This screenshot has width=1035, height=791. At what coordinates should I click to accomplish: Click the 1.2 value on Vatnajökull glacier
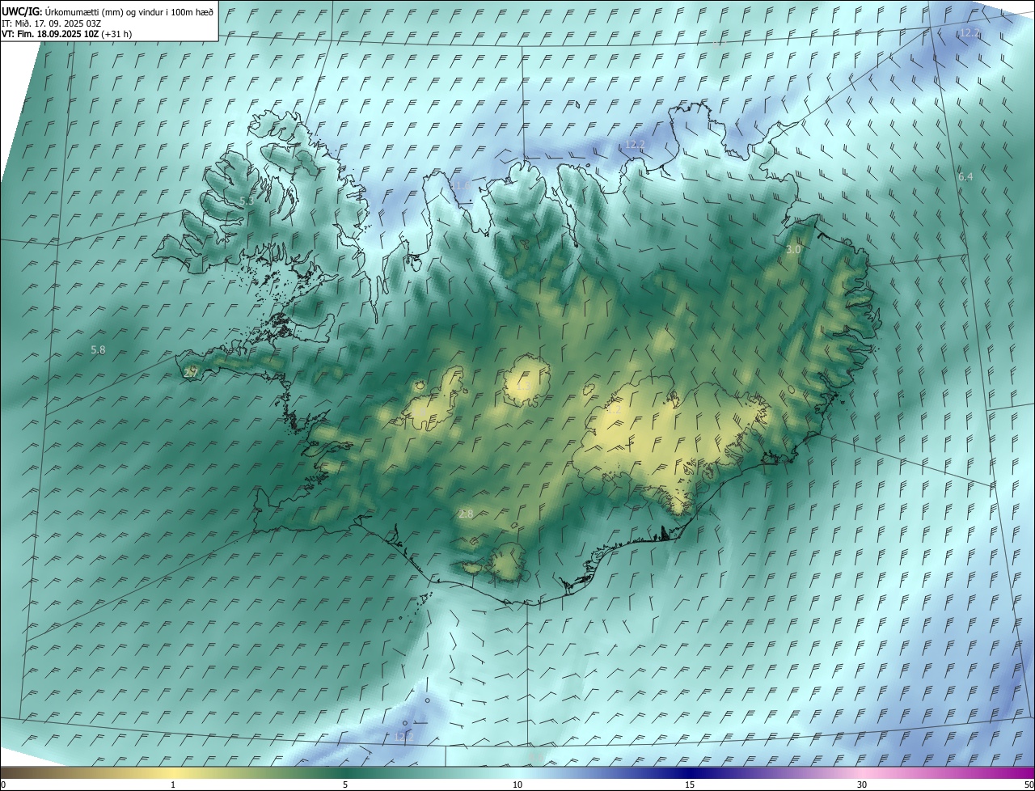coord(615,410)
